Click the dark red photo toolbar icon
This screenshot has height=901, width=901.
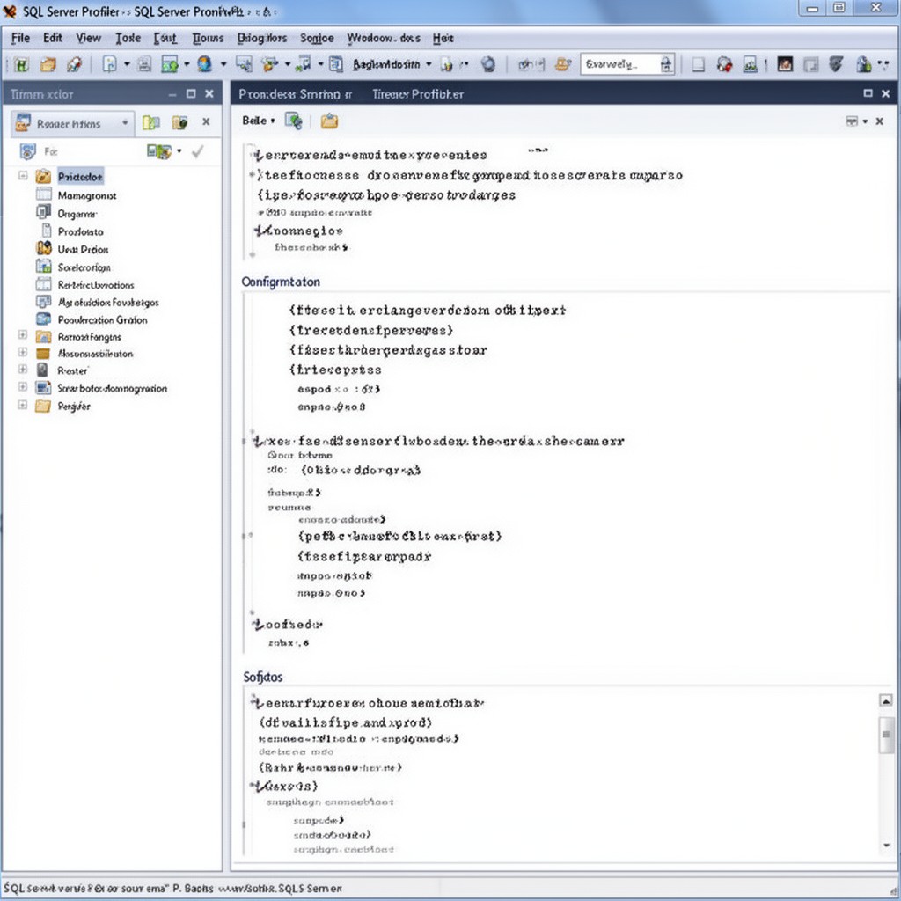coord(785,64)
